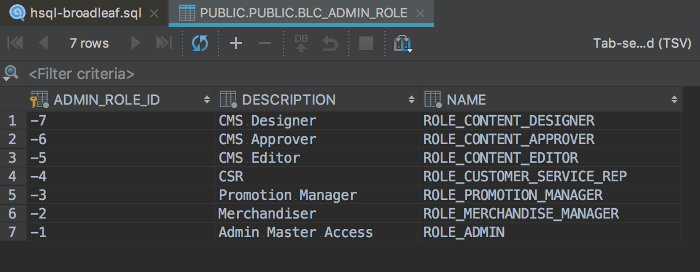Go to first page of rows
700x272 pixels.
click(x=15, y=43)
